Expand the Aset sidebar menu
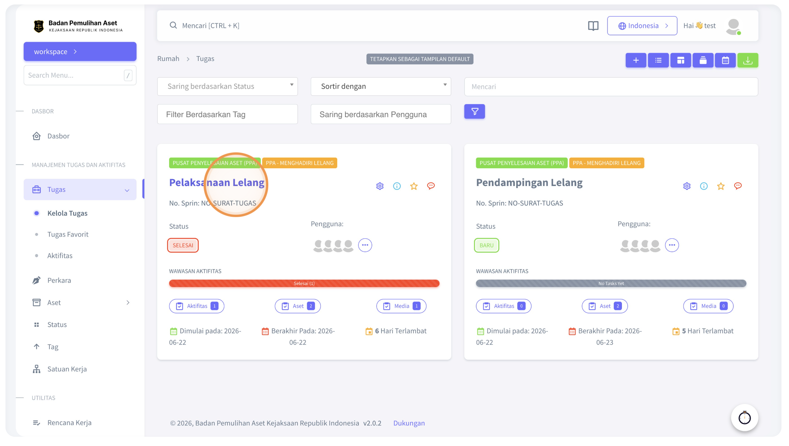The height and width of the screenshot is (446, 789). tap(80, 302)
